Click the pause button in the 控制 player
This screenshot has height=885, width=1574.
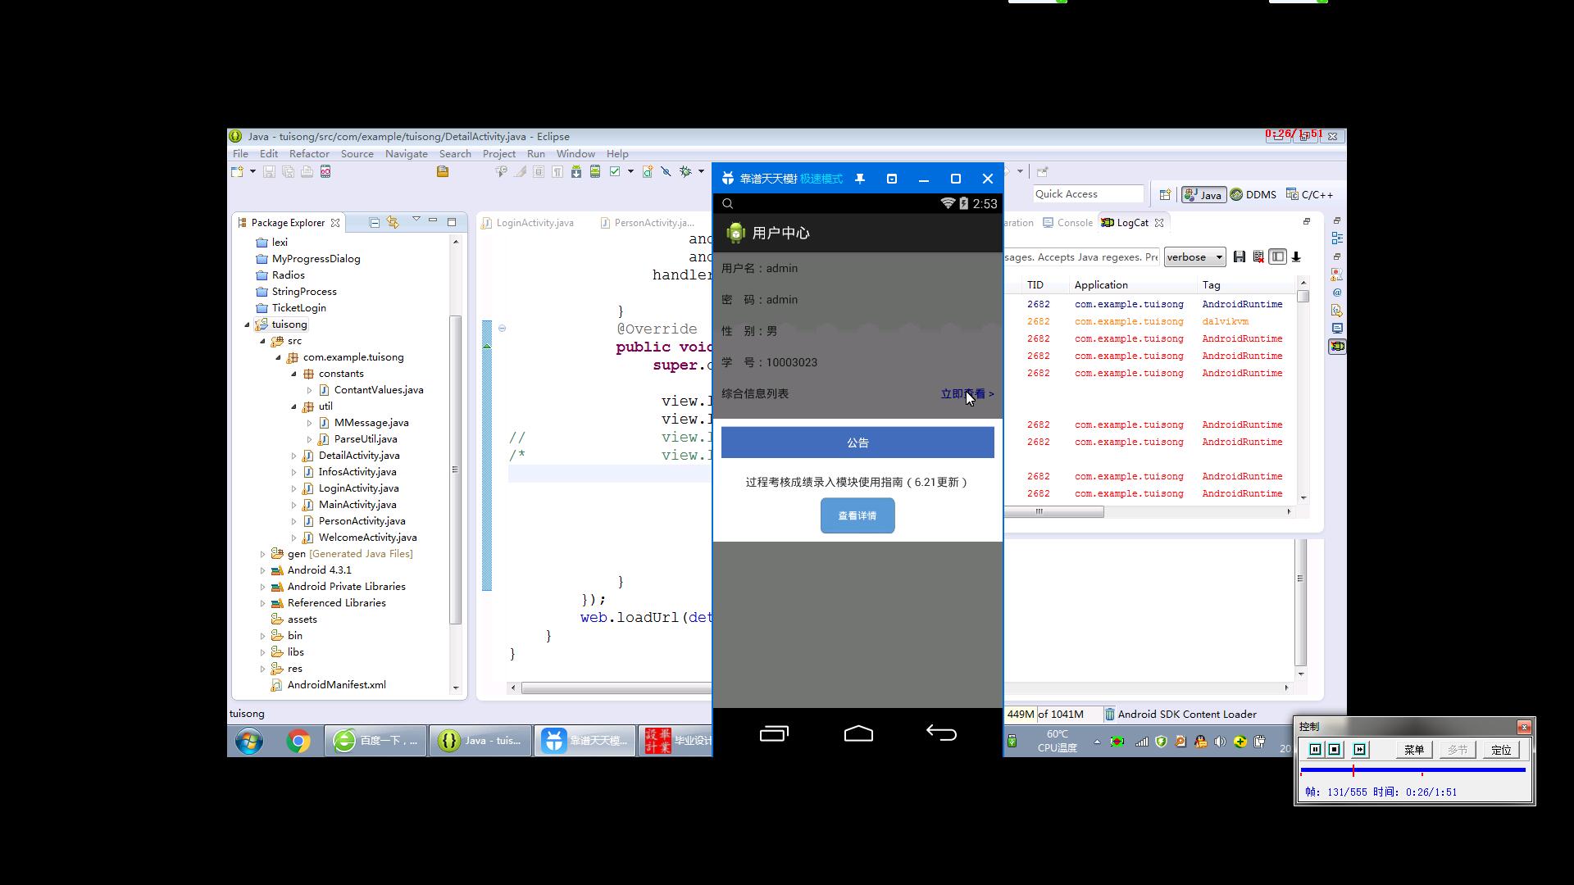pyautogui.click(x=1315, y=750)
